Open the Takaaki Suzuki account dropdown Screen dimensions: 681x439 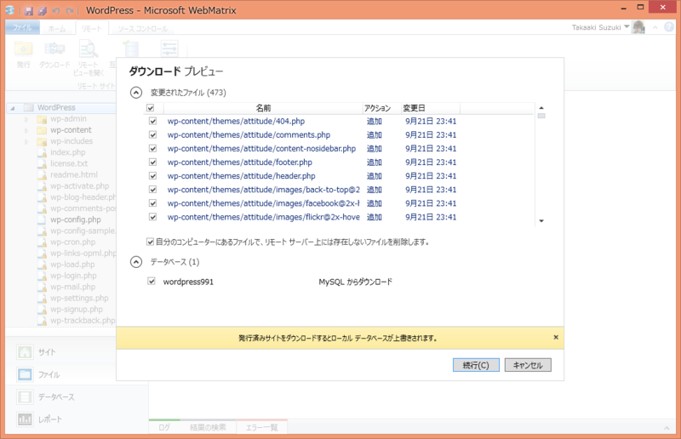(627, 27)
